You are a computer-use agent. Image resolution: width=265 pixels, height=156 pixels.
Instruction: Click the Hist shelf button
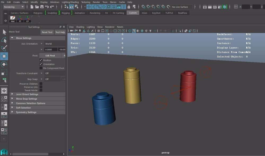[13, 19]
